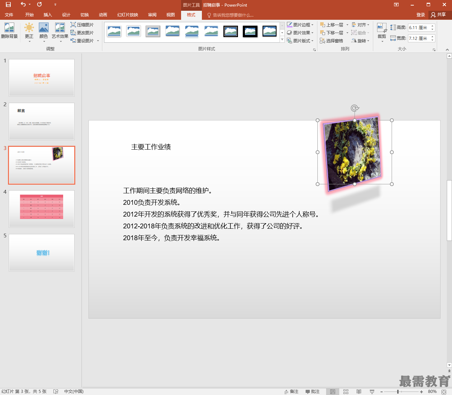Screen dimensions: 452x395
Task: Click the Redo icon in title bar
Action: coord(40,5)
